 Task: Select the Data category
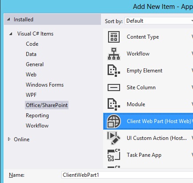click(31, 54)
